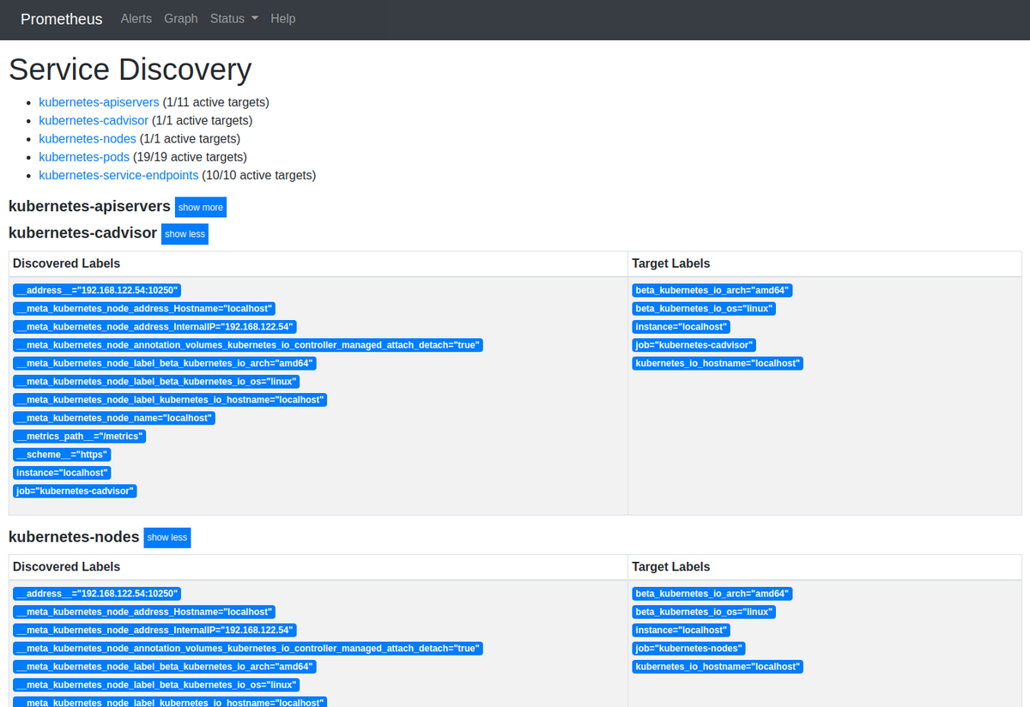
Task: Select beta_kubernetes_io_os in cadvisor Target Labels
Action: [704, 309]
